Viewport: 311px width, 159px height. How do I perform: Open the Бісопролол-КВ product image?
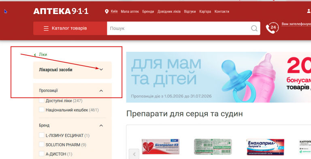161,146
